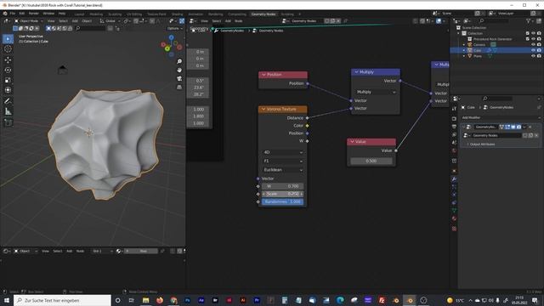The height and width of the screenshot is (306, 544).
Task: Select the Scale tool in viewport toolbar
Action: pos(8,80)
